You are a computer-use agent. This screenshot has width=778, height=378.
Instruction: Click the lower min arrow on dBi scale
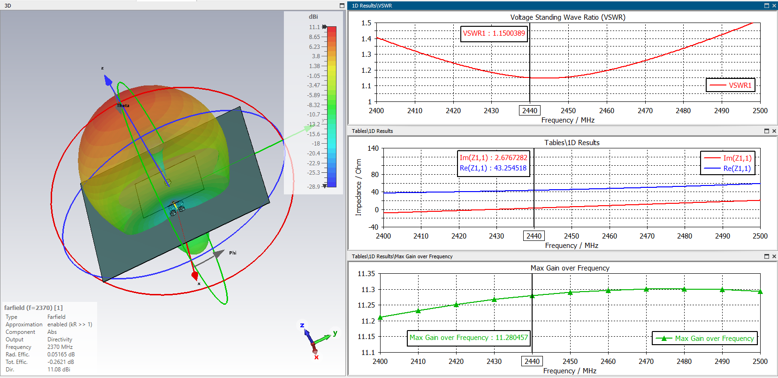click(x=324, y=186)
